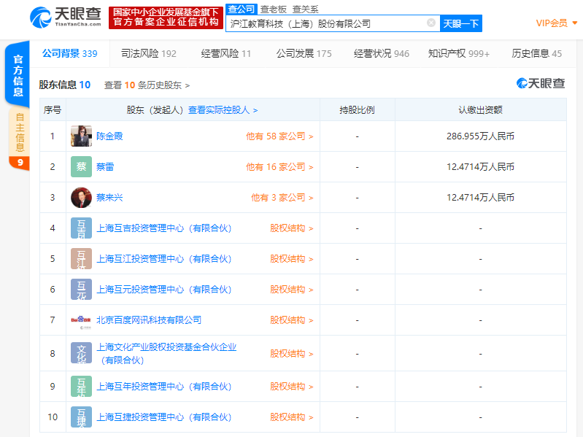Click the 持股比例 column header
Image resolution: width=583 pixels, height=437 pixels.
[x=357, y=110]
